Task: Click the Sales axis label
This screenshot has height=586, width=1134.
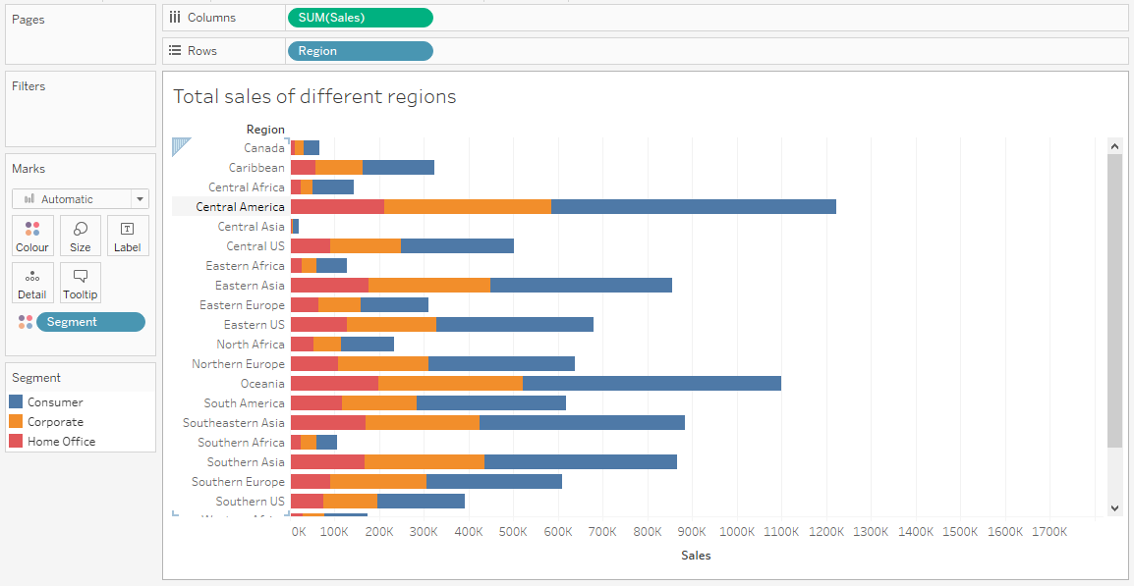Action: (x=695, y=555)
